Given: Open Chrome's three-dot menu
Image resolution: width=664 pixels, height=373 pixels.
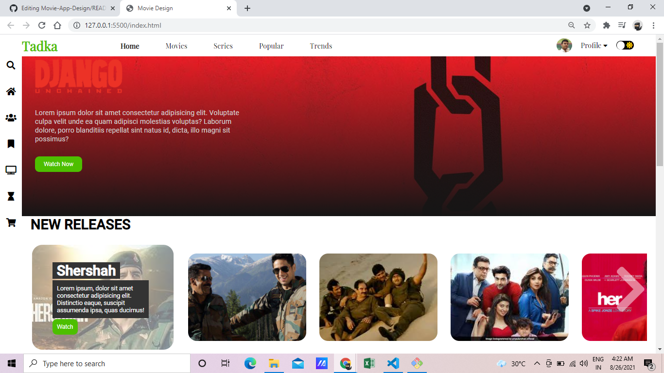Looking at the screenshot, I should pyautogui.click(x=653, y=25).
